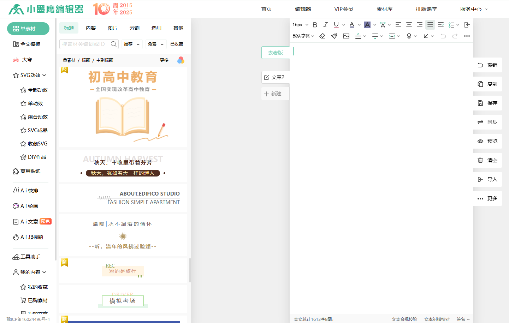Open the insert image icon

coord(346,36)
